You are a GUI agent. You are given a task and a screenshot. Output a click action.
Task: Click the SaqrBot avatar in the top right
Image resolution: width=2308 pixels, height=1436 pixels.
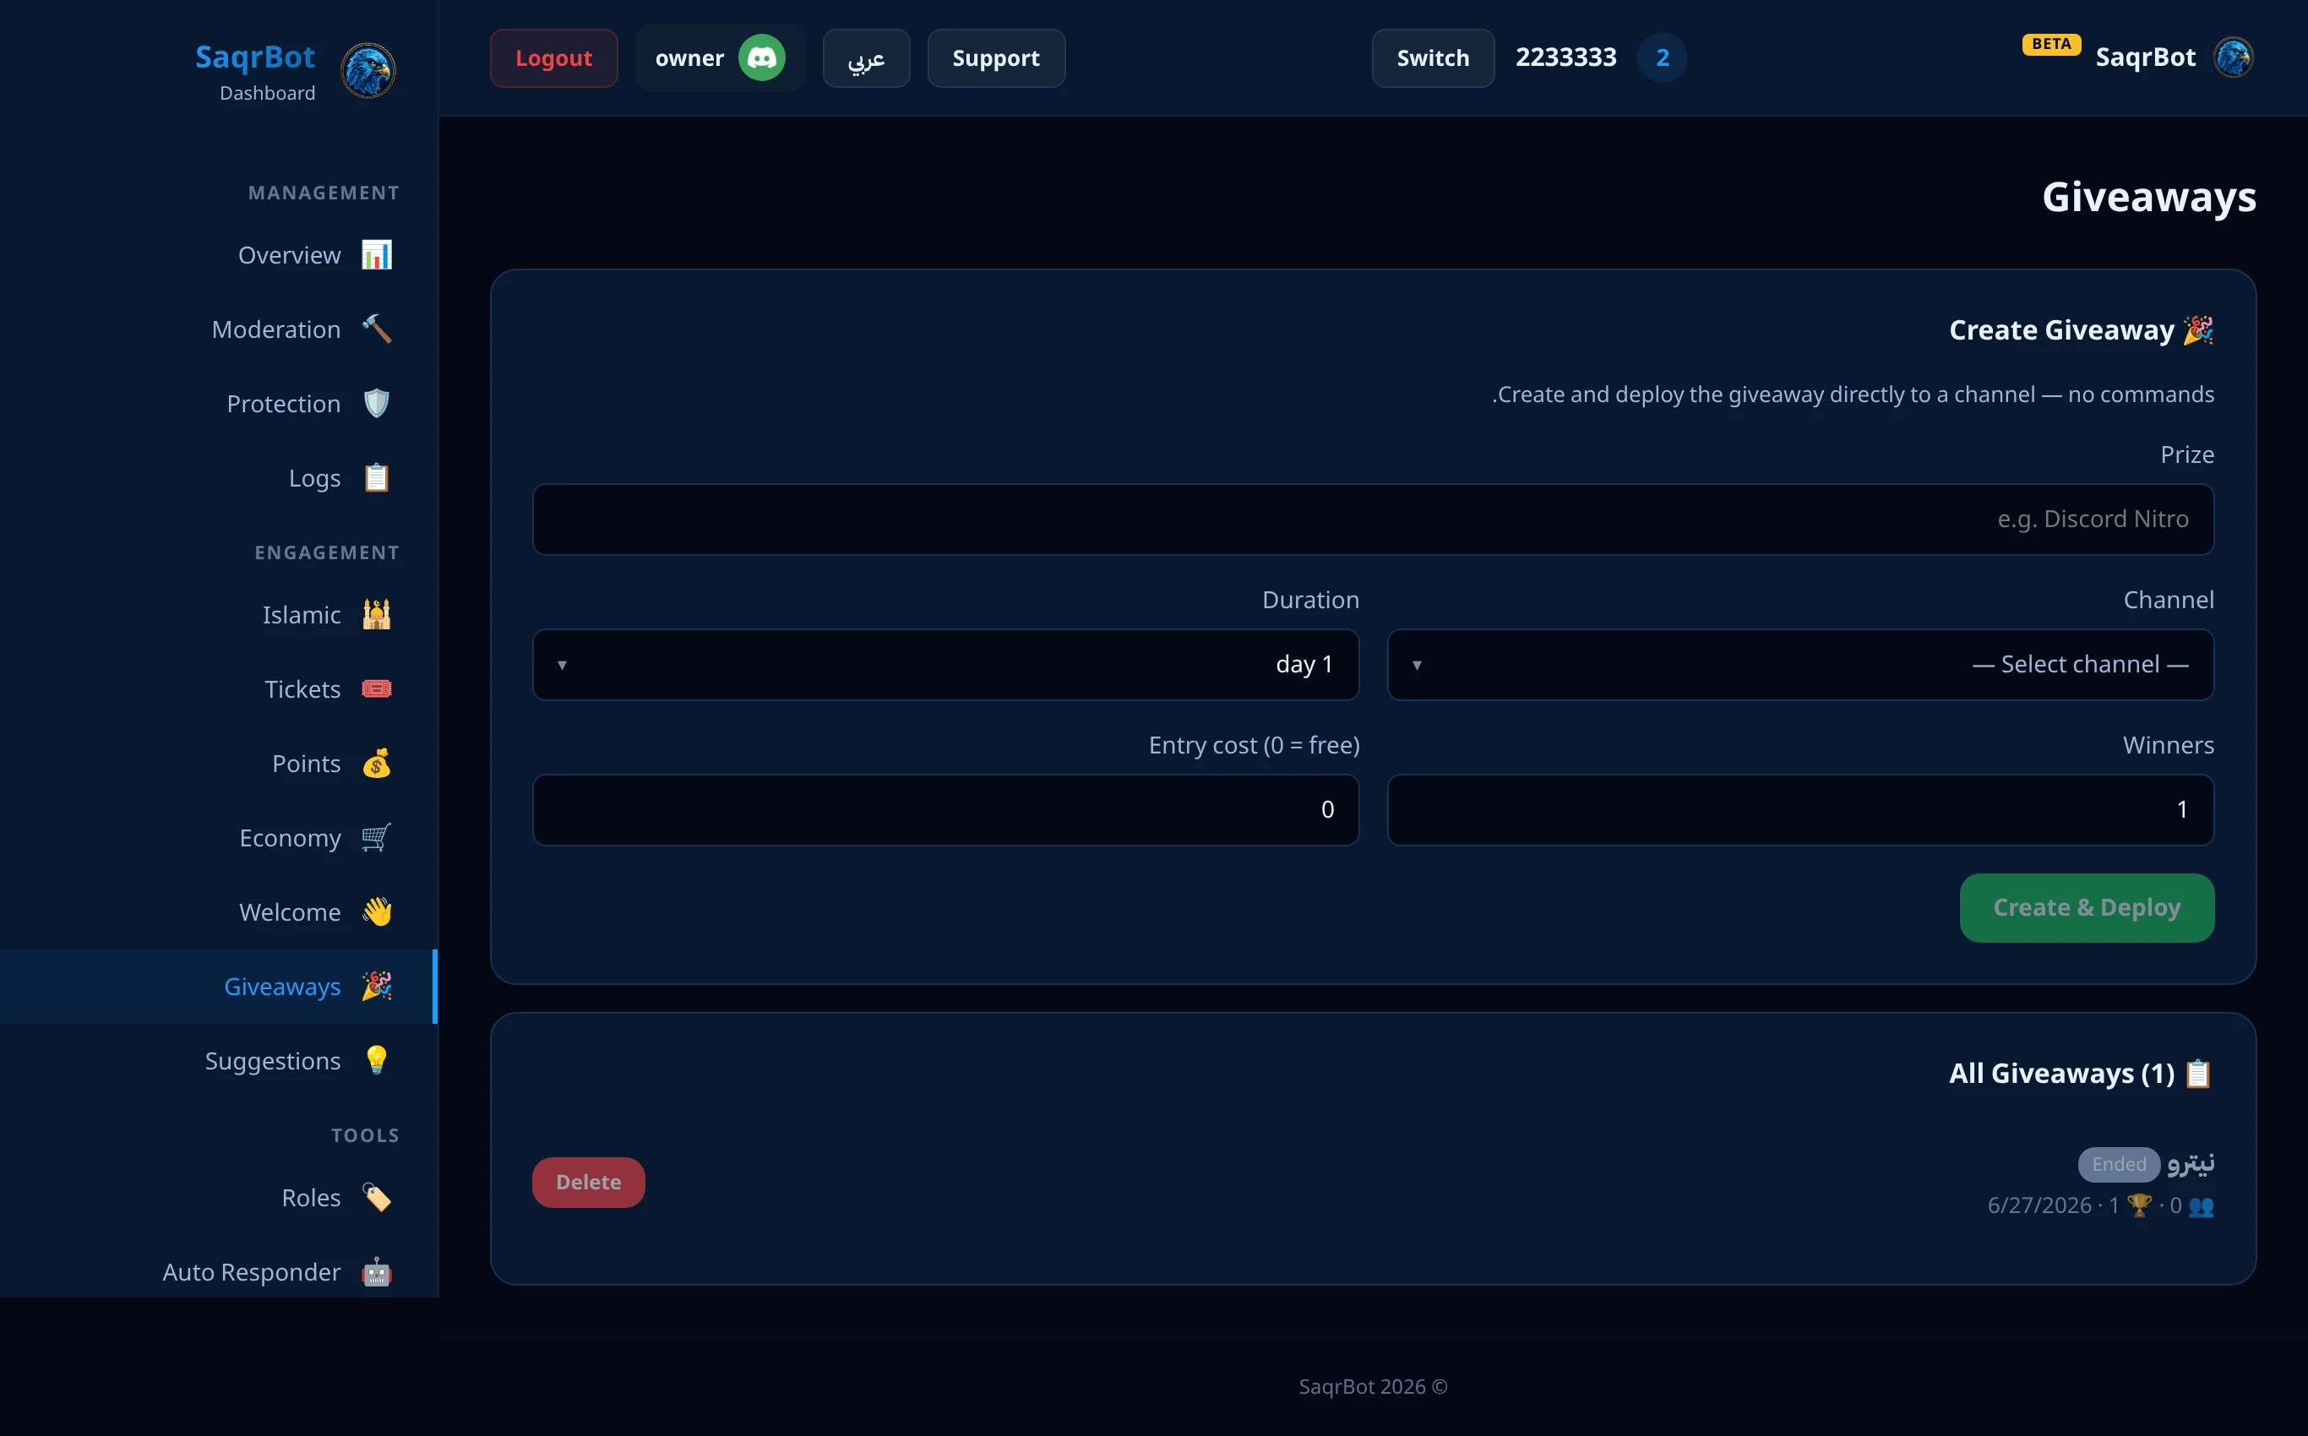[2233, 57]
